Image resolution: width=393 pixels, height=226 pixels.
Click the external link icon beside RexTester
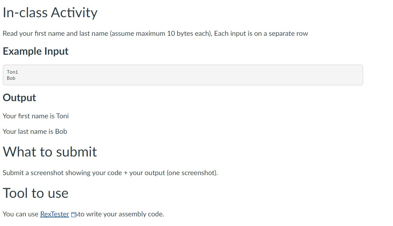(x=74, y=214)
